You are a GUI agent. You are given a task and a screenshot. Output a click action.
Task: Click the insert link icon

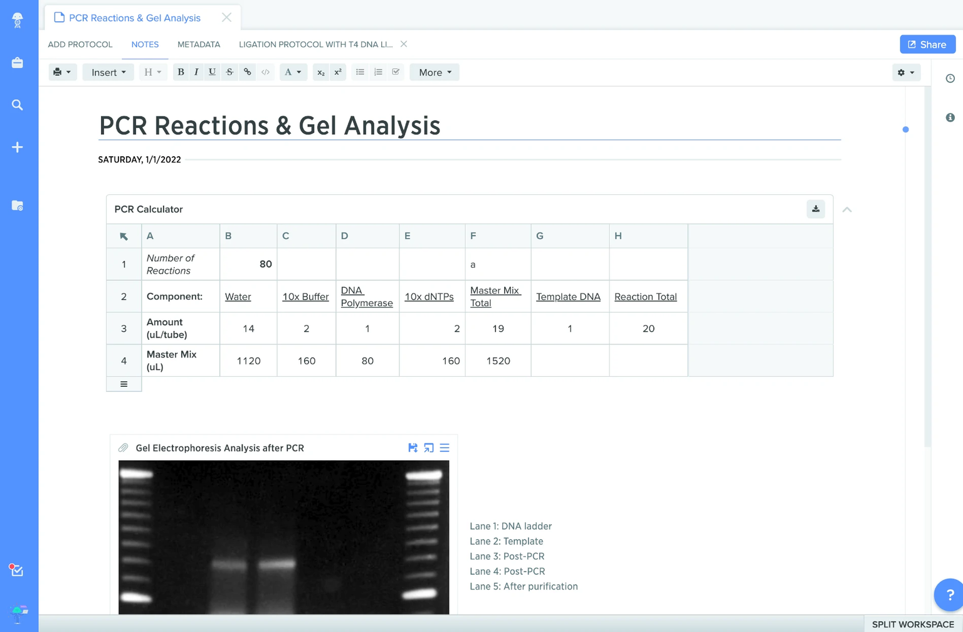point(248,72)
